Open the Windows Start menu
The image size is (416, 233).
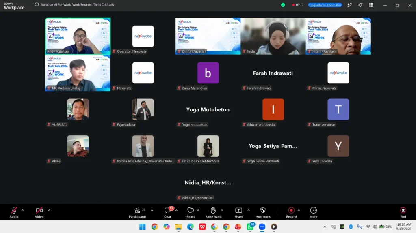tap(143, 227)
